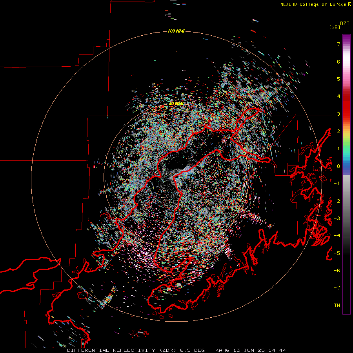Click the -6 value on color scale
Viewport: 353px width, 353px height.
pos(337,271)
